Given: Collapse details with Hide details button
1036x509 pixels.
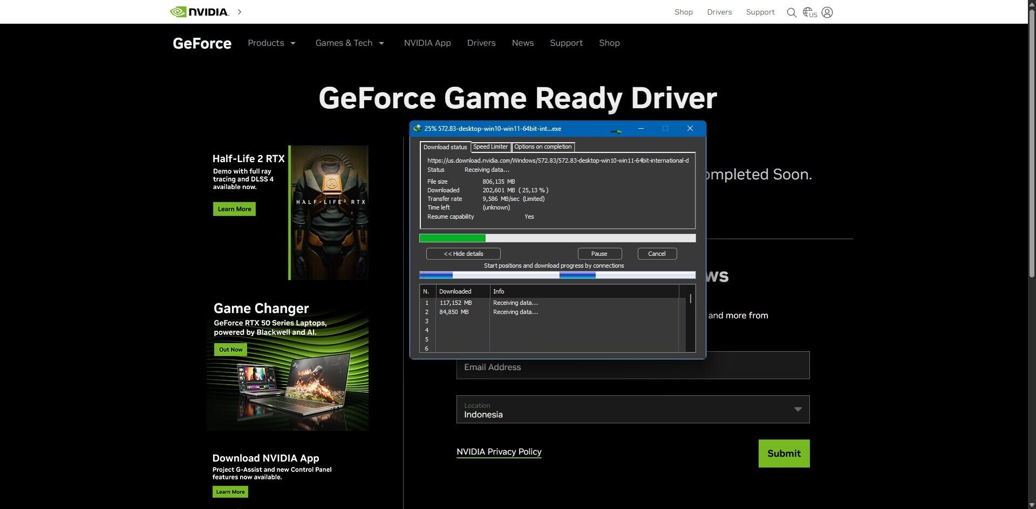Looking at the screenshot, I should (463, 254).
